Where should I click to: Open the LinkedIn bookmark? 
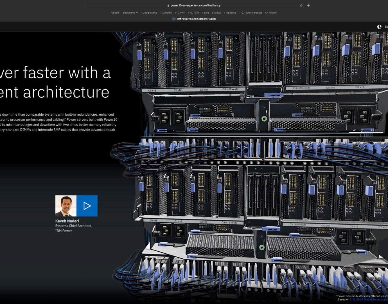[167, 13]
